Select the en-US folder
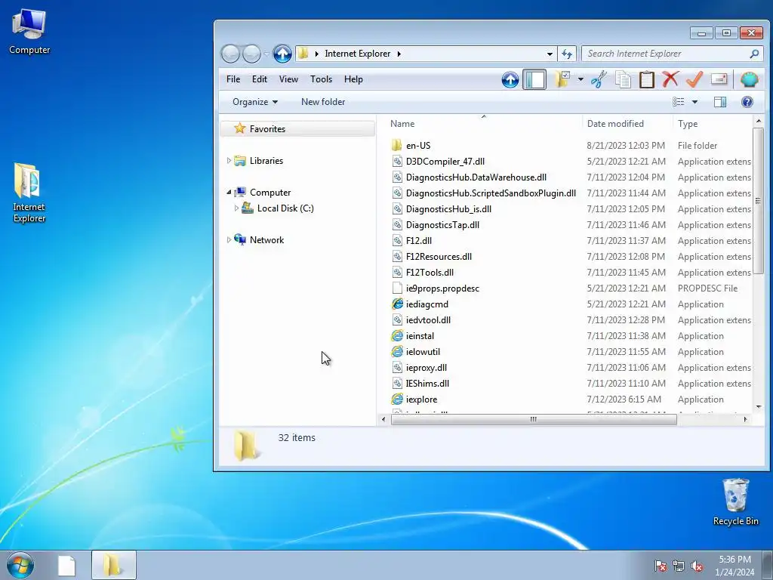The width and height of the screenshot is (773, 580). [x=418, y=146]
